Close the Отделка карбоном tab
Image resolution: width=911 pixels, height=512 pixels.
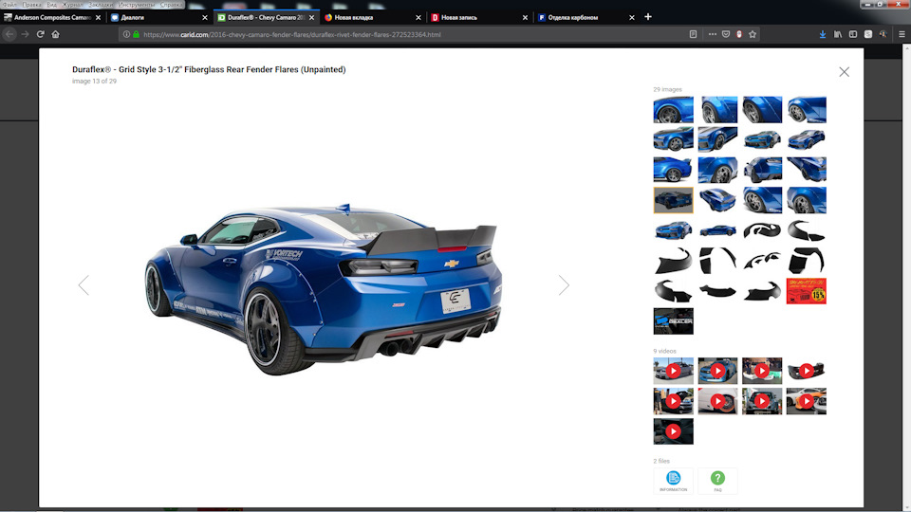(632, 17)
